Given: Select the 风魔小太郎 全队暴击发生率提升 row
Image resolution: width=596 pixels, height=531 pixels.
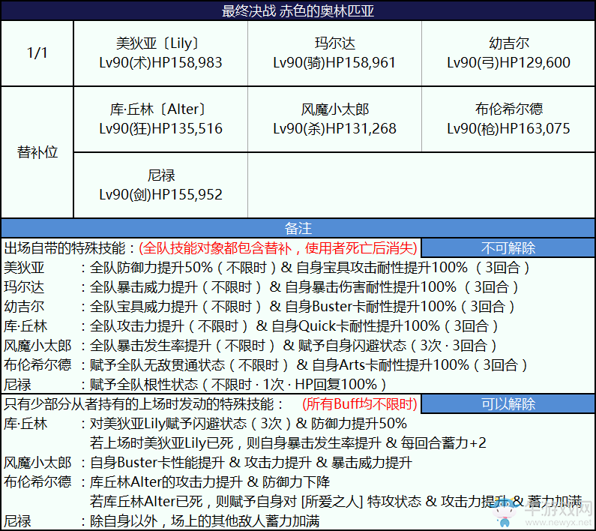Looking at the screenshot, I should (x=250, y=346).
